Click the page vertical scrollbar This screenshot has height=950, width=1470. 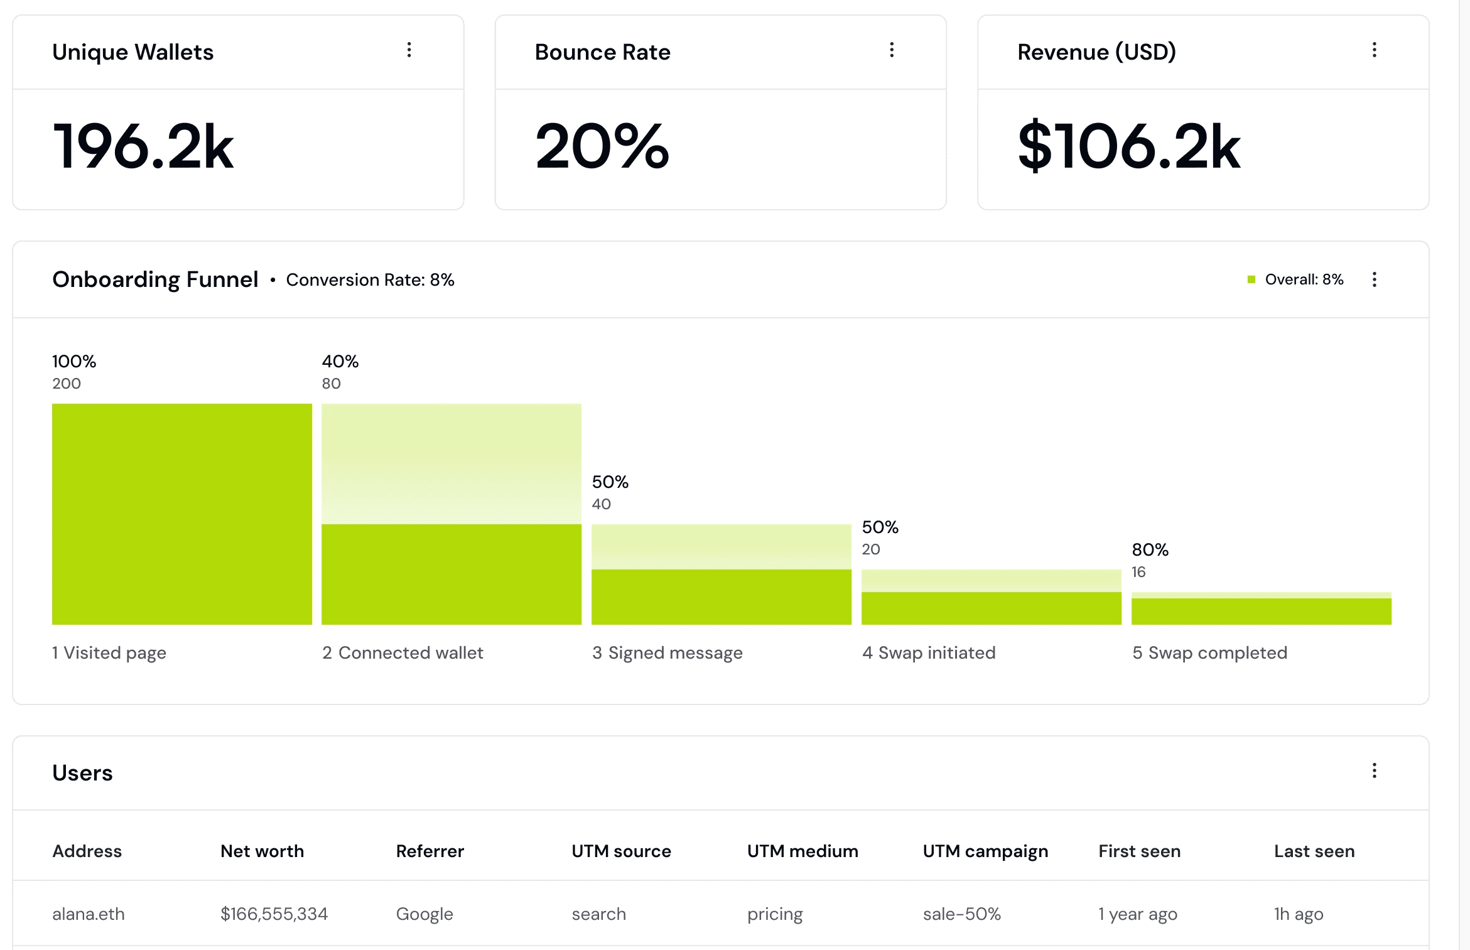pos(1464,475)
